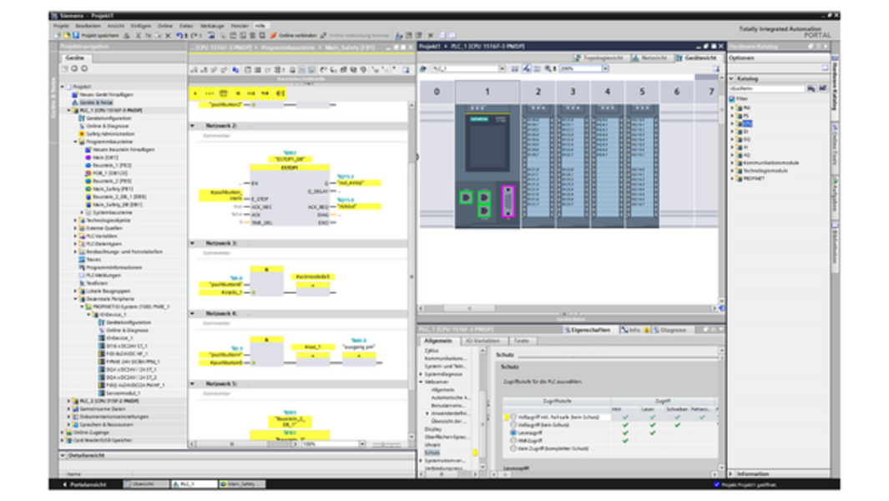Image resolution: width=889 pixels, height=501 pixels.
Task: Collapse Netzwerk 2 section
Action: pos(192,125)
